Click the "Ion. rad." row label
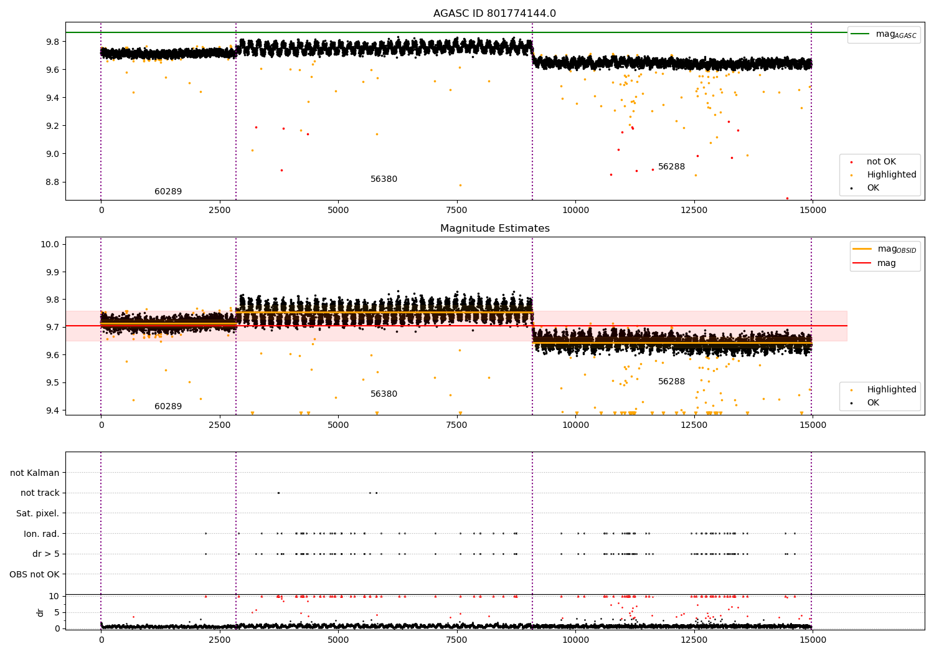Viewport: 934px width, 654px height. coord(42,534)
